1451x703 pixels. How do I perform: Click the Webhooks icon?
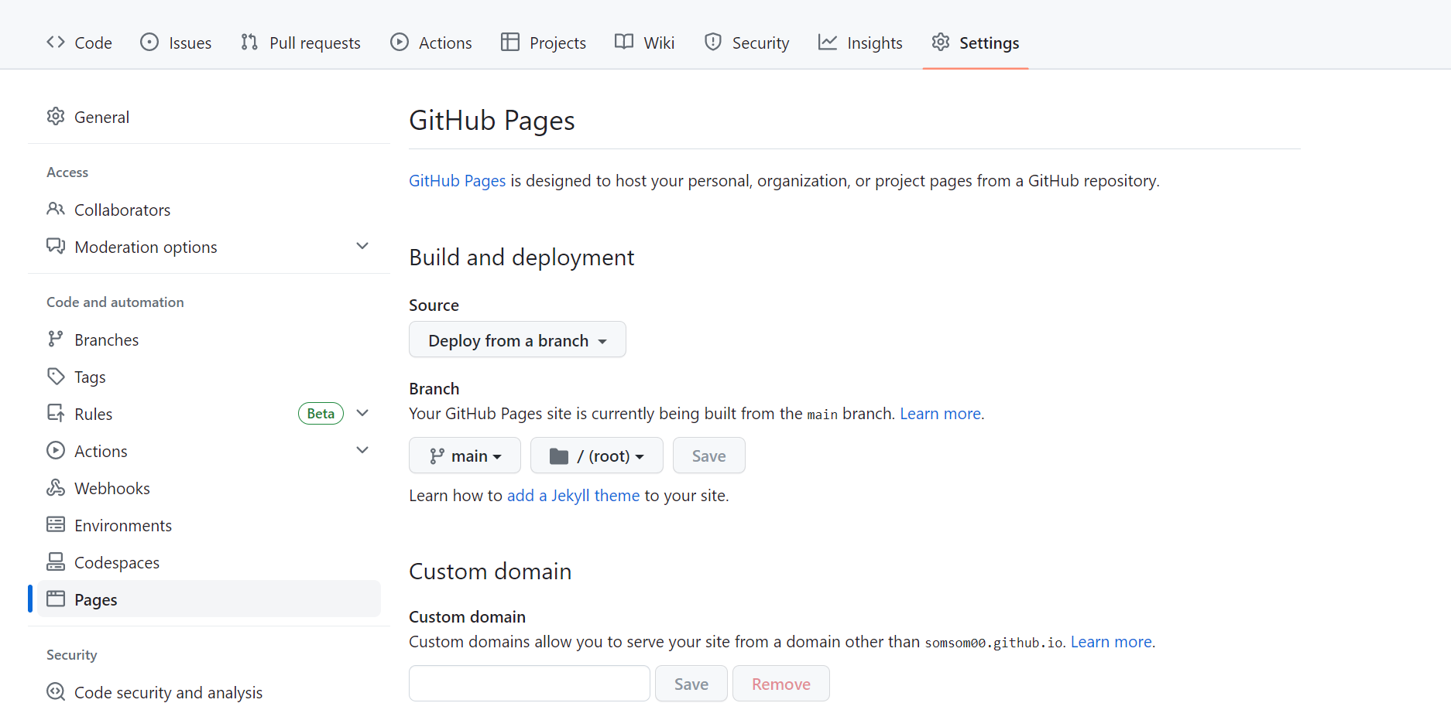[x=56, y=487]
